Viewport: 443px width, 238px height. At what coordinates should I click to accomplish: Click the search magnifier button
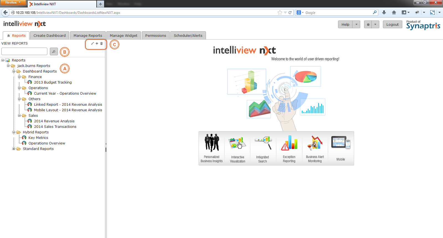pos(54,51)
